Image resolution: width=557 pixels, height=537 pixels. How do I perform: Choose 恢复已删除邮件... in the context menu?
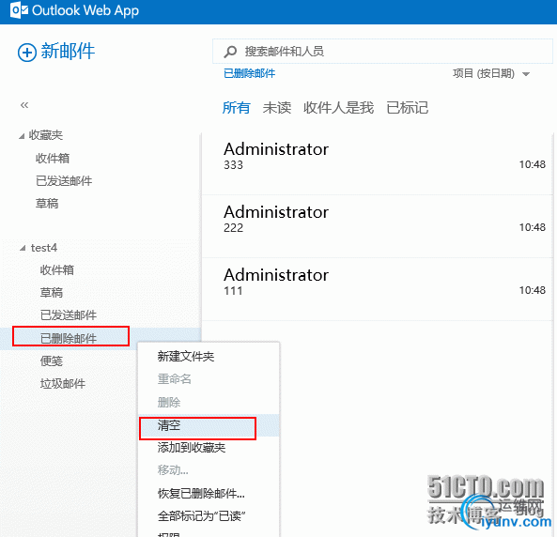tap(201, 494)
